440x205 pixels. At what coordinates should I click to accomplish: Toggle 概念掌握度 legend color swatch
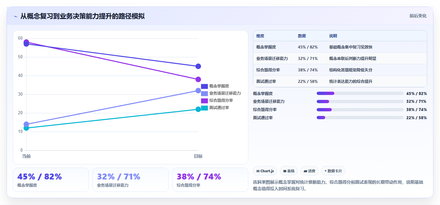[204, 86]
